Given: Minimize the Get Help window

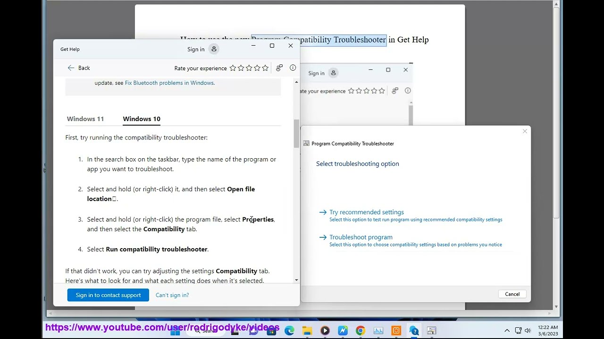Looking at the screenshot, I should (253, 46).
